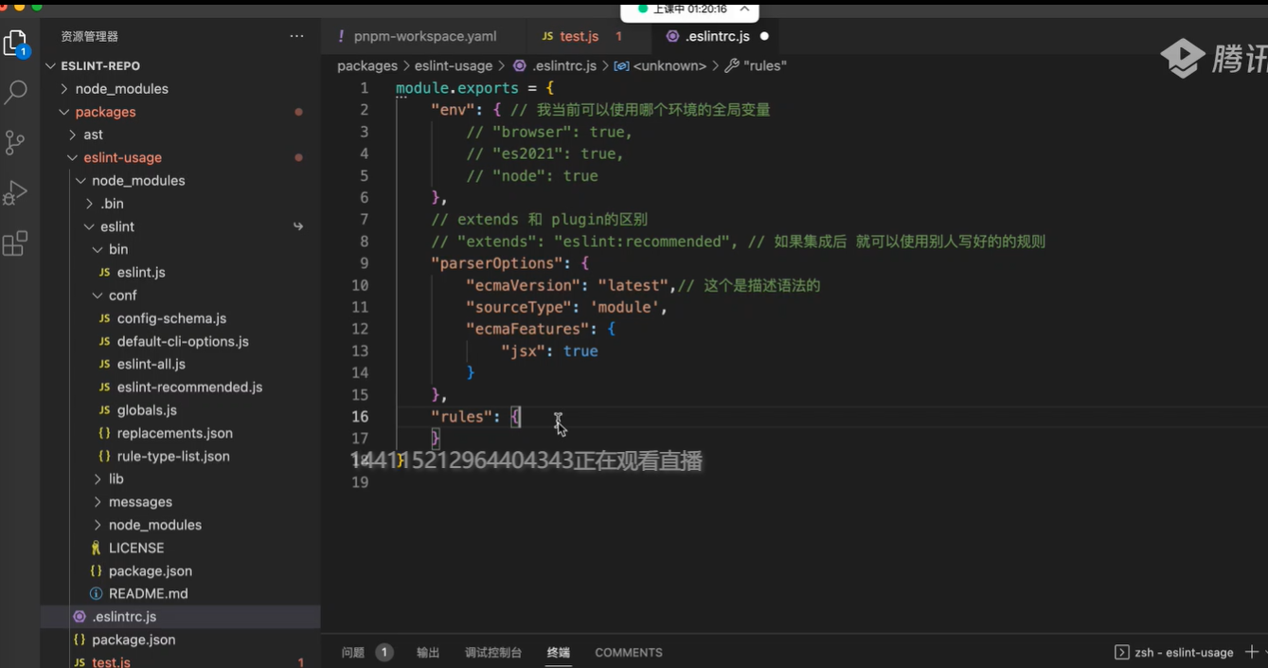Screen dimensions: 1268x668
Task: Expand the ast folder
Action: (93, 135)
